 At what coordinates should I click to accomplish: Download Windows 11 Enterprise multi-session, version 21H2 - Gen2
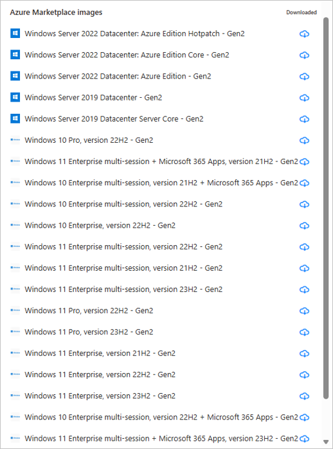pos(304,268)
